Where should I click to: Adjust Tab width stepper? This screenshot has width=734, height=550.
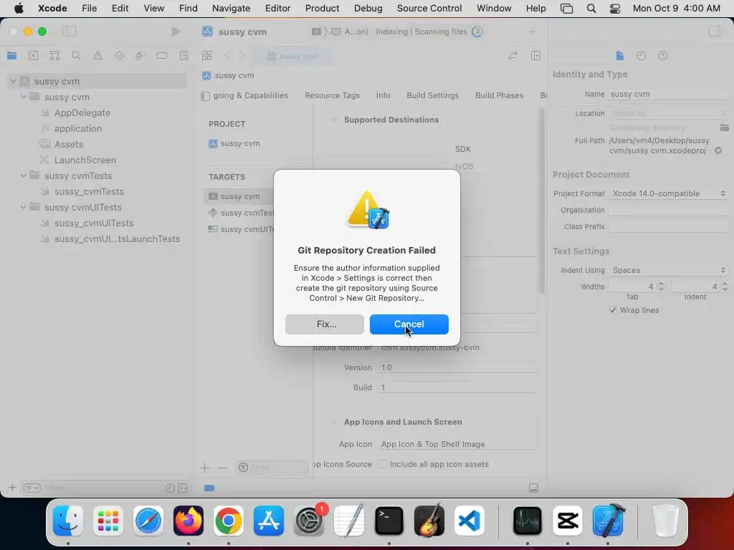click(661, 286)
